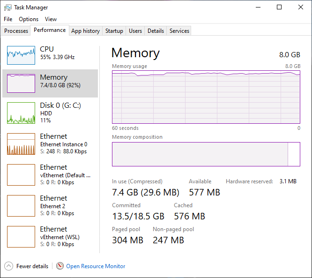The height and width of the screenshot is (278, 312).
Task: Switch to the Processes tab
Action: 16,31
